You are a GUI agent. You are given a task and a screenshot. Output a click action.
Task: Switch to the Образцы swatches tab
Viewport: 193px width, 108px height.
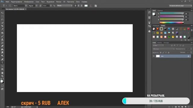pos(160,10)
